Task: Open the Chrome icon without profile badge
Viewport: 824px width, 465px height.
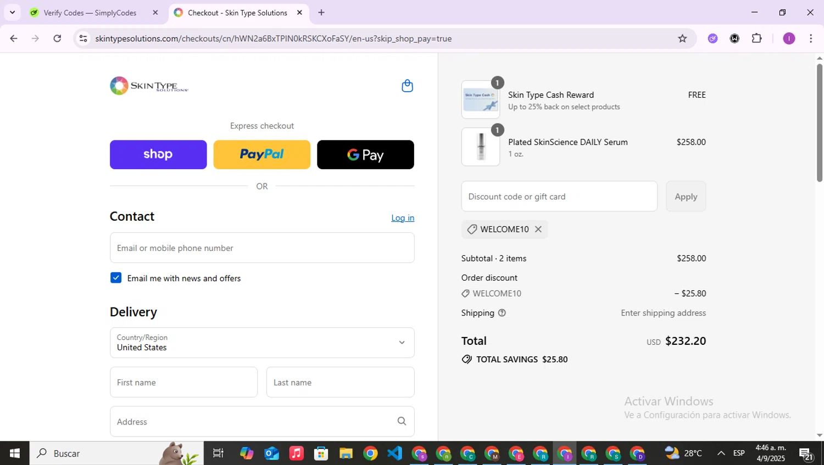Action: click(x=370, y=453)
